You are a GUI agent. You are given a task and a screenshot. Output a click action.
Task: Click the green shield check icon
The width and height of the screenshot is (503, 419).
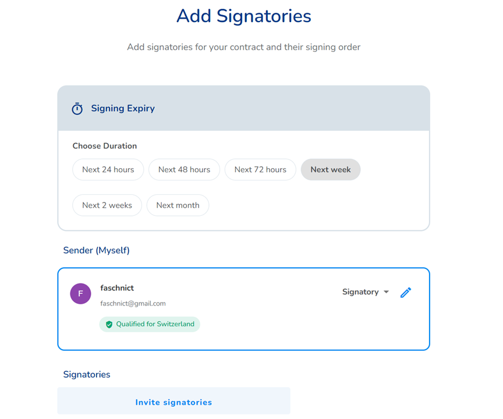pyautogui.click(x=109, y=324)
